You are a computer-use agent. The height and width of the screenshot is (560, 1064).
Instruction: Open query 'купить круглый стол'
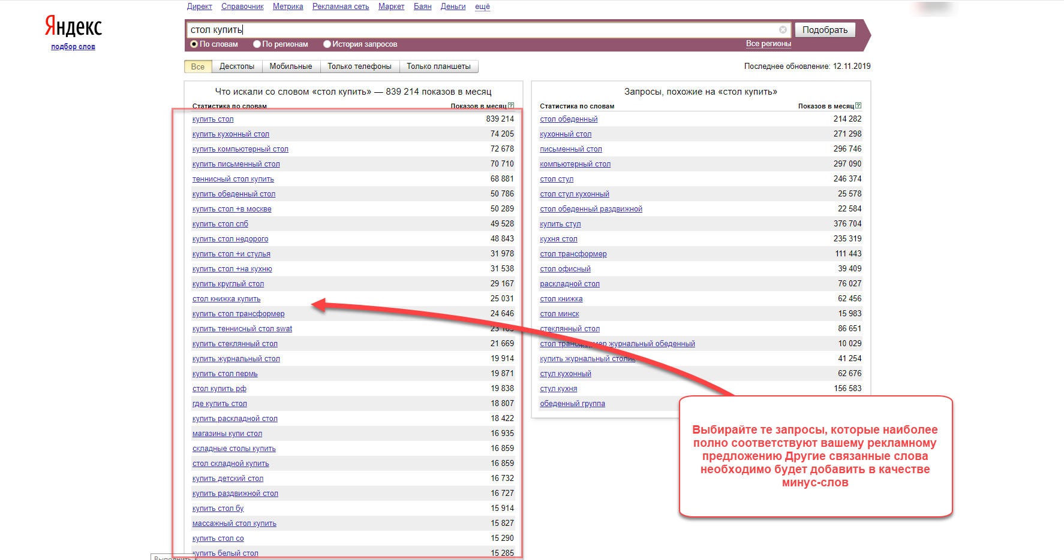coord(228,284)
